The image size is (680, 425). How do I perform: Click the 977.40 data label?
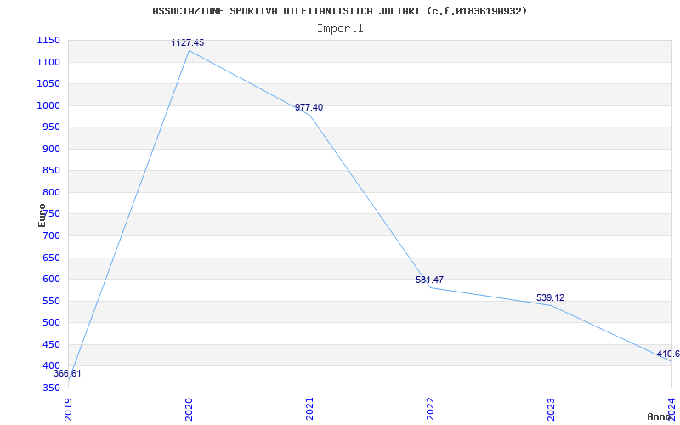point(309,108)
